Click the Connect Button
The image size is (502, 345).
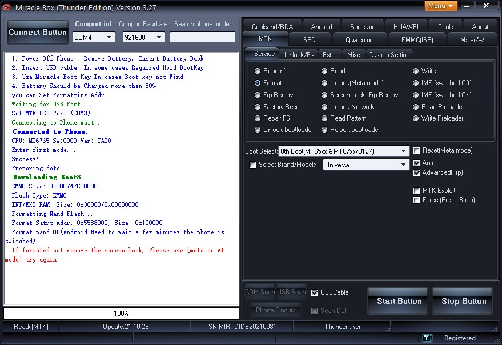[x=38, y=32]
